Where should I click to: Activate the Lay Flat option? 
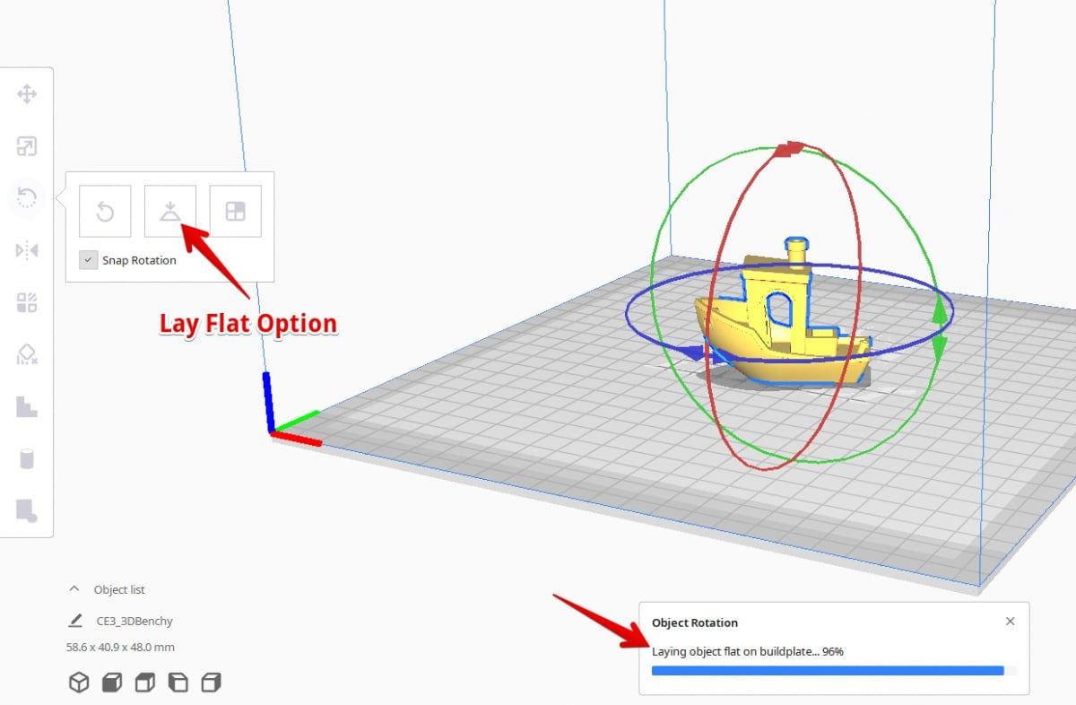coord(169,210)
